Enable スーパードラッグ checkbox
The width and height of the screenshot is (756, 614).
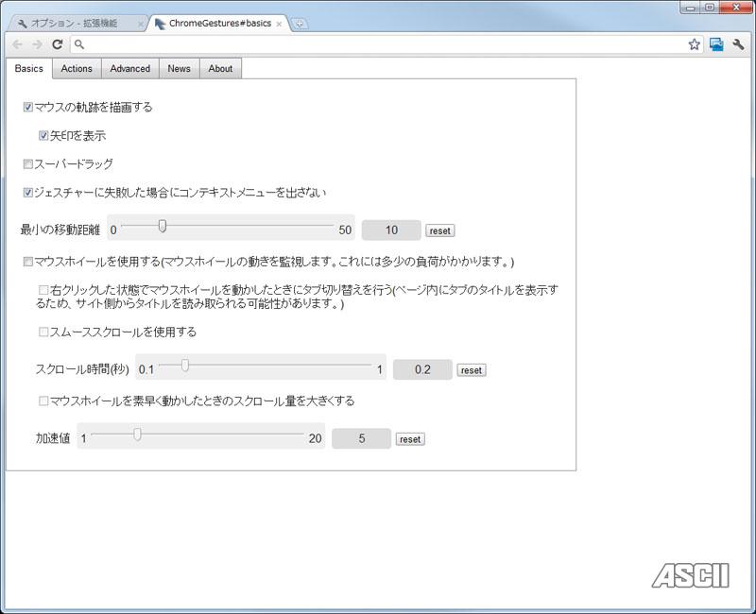click(28, 163)
